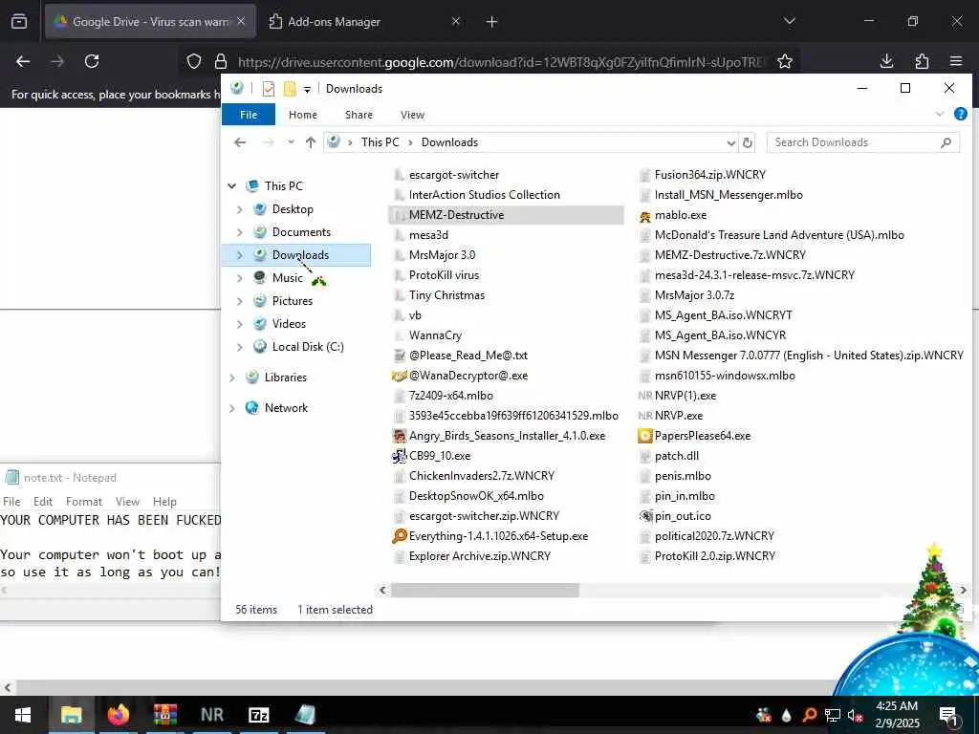
Task: List all Firefox tabs chevron
Action: point(789,21)
